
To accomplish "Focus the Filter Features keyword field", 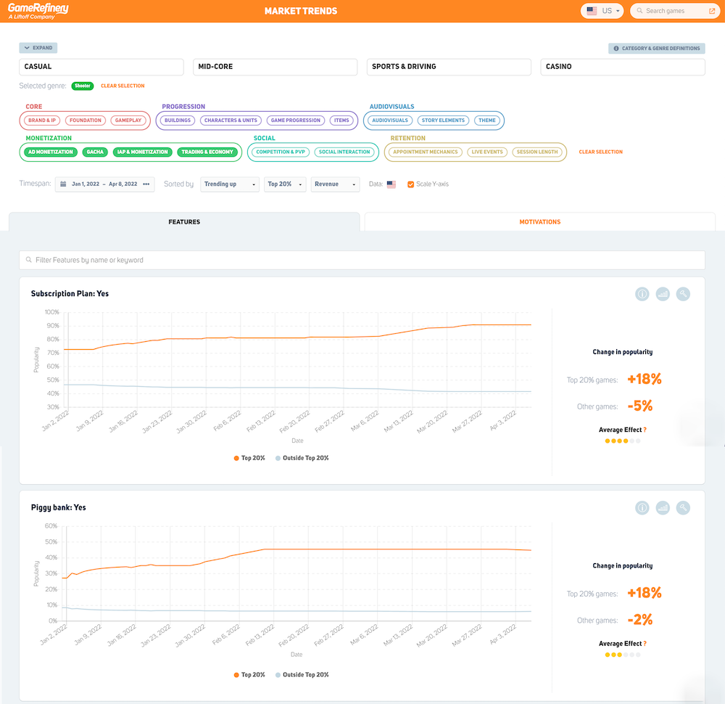I will [x=362, y=260].
